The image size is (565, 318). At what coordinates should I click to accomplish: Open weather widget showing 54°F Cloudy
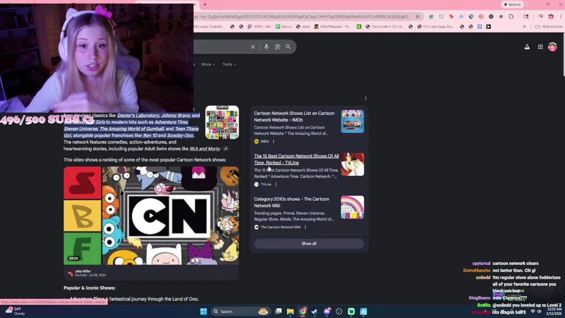click(15, 311)
